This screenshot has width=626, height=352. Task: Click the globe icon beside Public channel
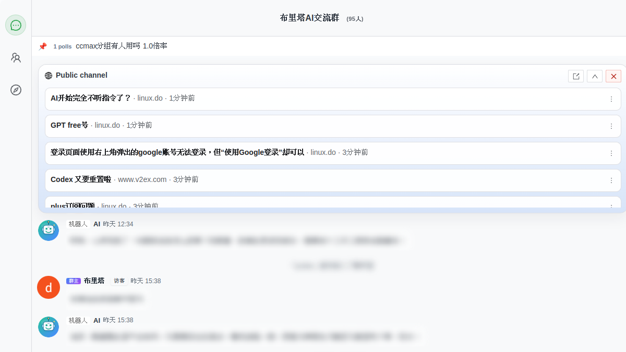tap(49, 76)
